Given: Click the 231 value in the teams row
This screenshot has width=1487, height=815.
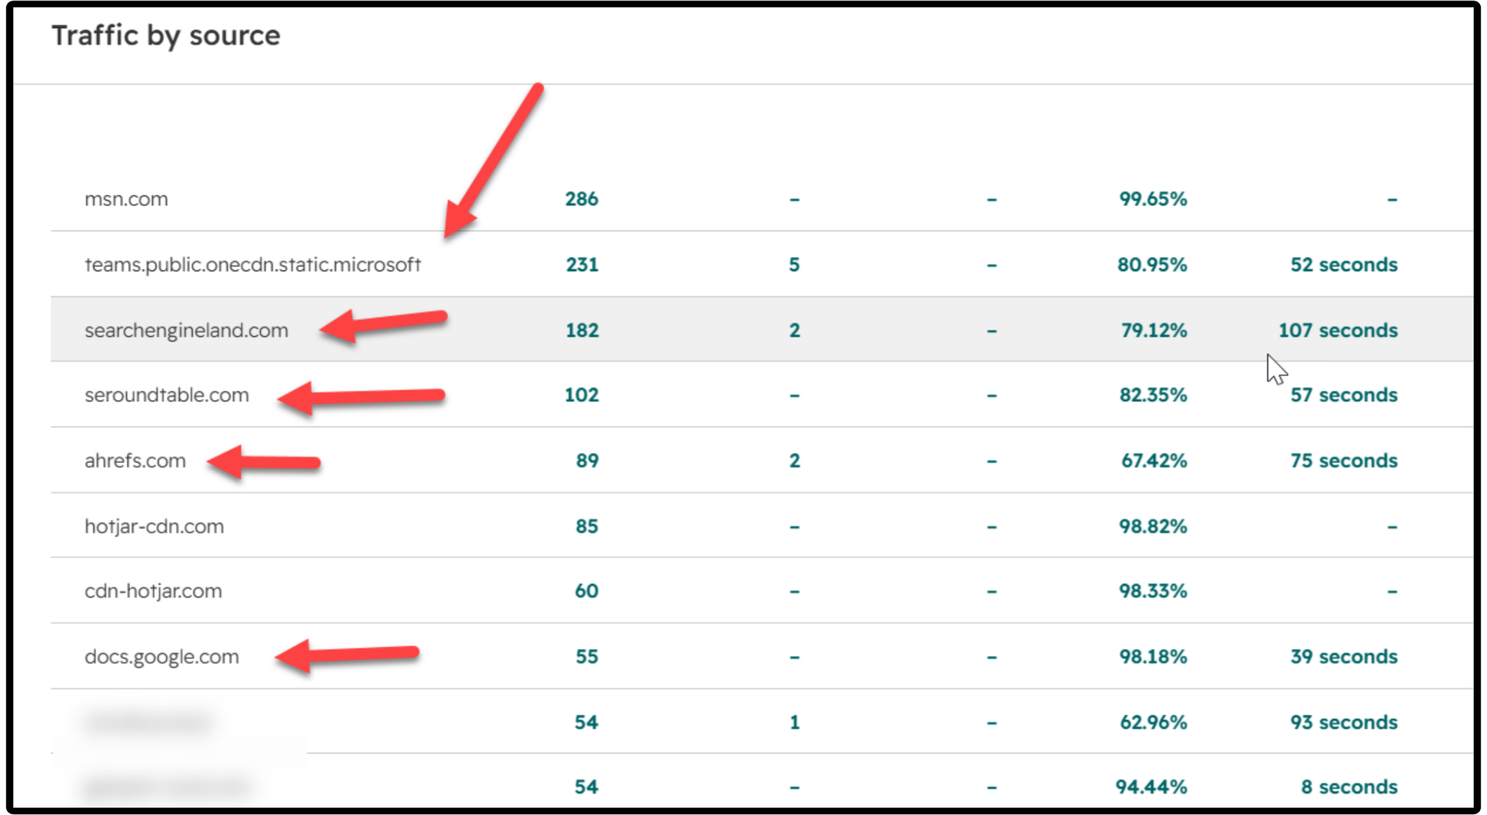Looking at the screenshot, I should tap(582, 265).
